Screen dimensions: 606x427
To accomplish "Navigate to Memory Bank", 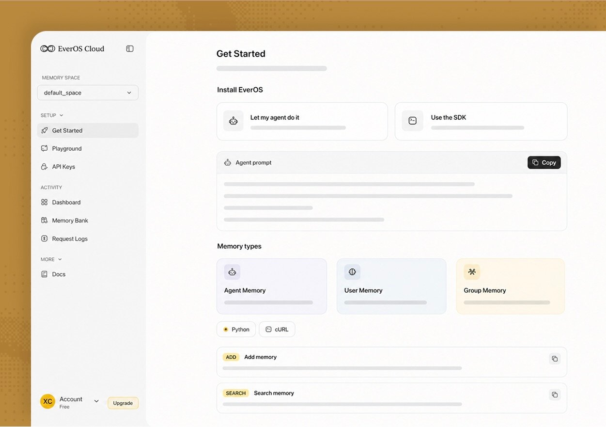I will click(x=88, y=221).
